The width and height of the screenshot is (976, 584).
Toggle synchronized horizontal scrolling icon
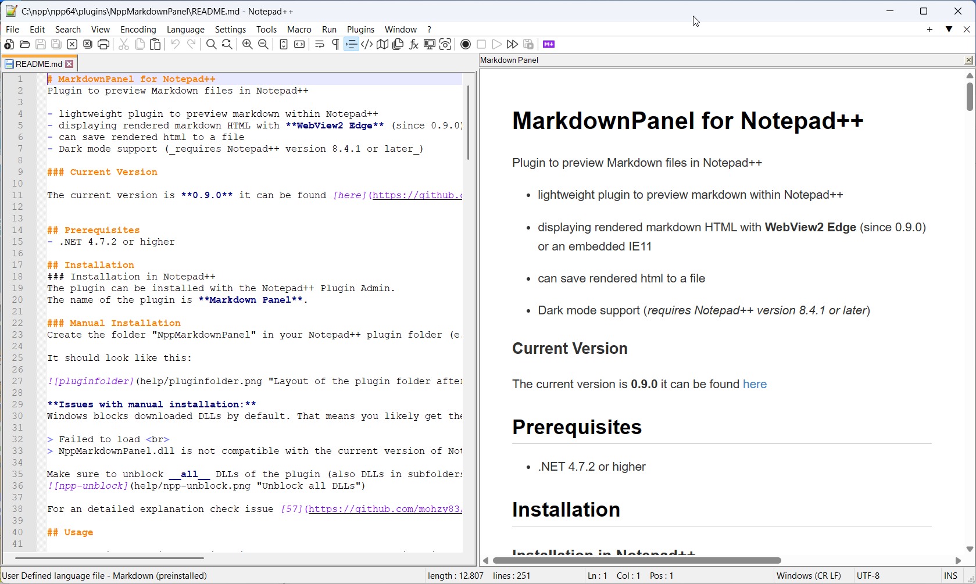click(299, 44)
